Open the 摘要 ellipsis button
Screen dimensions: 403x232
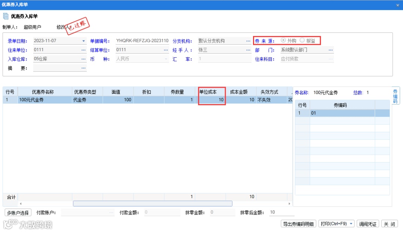coord(84,68)
